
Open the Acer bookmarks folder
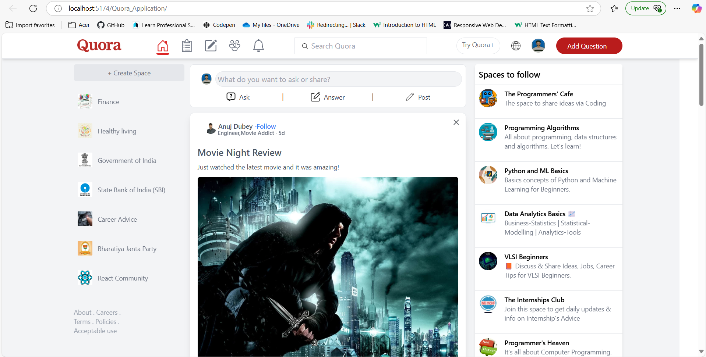click(x=79, y=25)
